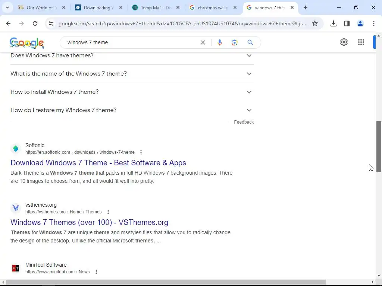Image resolution: width=382 pixels, height=286 pixels.
Task: Click the scroll-right arrow of horizontal scrollbar
Action: [373, 282]
